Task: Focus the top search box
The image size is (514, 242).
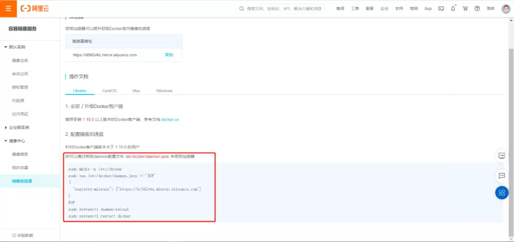Action: coord(280,9)
